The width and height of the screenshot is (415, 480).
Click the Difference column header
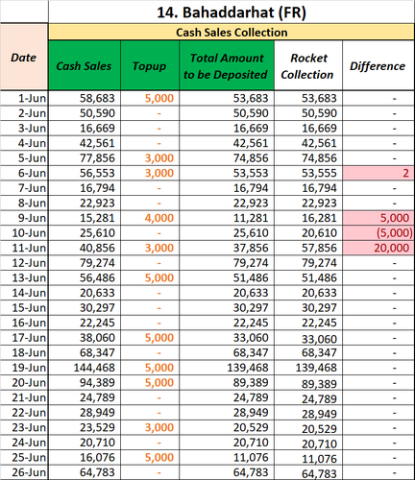pos(378,65)
